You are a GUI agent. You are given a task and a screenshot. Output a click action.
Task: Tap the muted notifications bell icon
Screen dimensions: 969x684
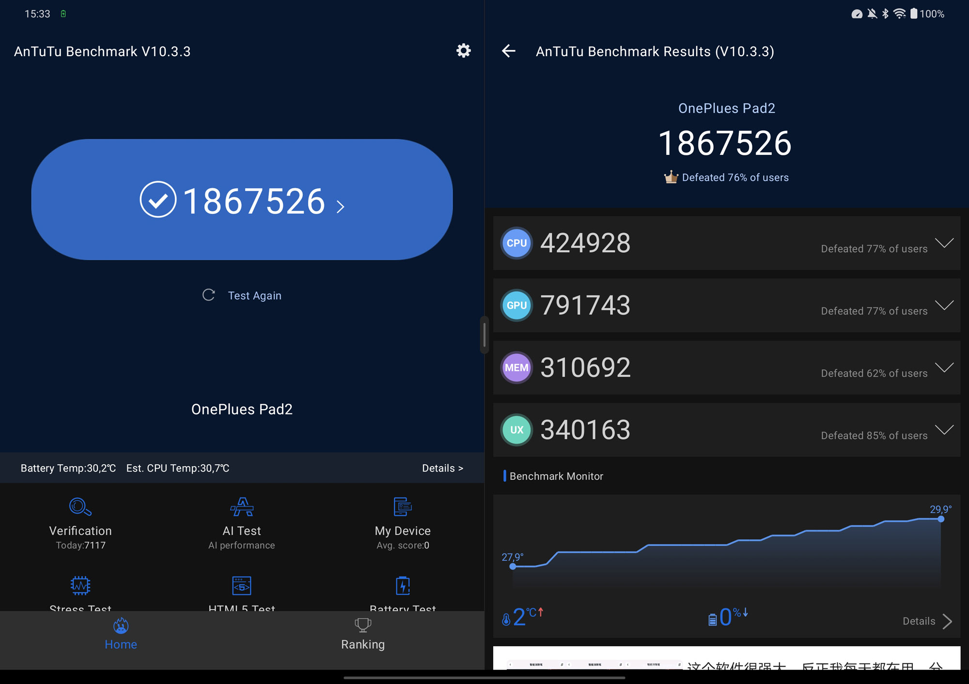coord(872,14)
